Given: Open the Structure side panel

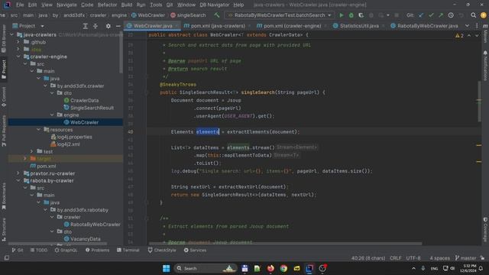Looking at the screenshot, I should tap(4, 229).
